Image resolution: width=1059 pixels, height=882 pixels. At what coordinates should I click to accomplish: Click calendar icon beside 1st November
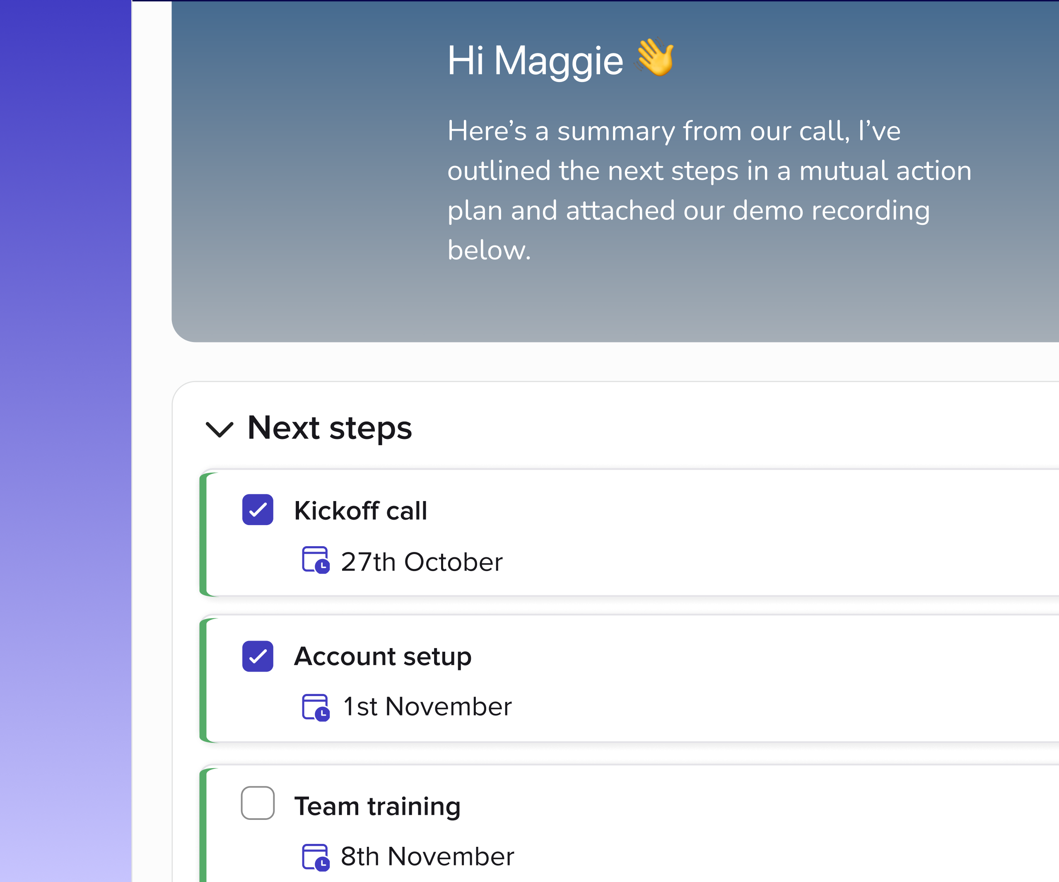[x=316, y=708]
